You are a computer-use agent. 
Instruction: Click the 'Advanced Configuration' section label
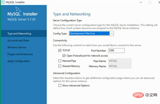66,73
